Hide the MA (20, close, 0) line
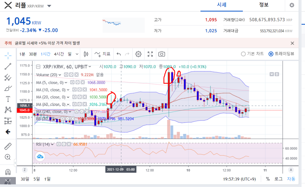The width and height of the screenshot is (305, 187). click(75, 97)
